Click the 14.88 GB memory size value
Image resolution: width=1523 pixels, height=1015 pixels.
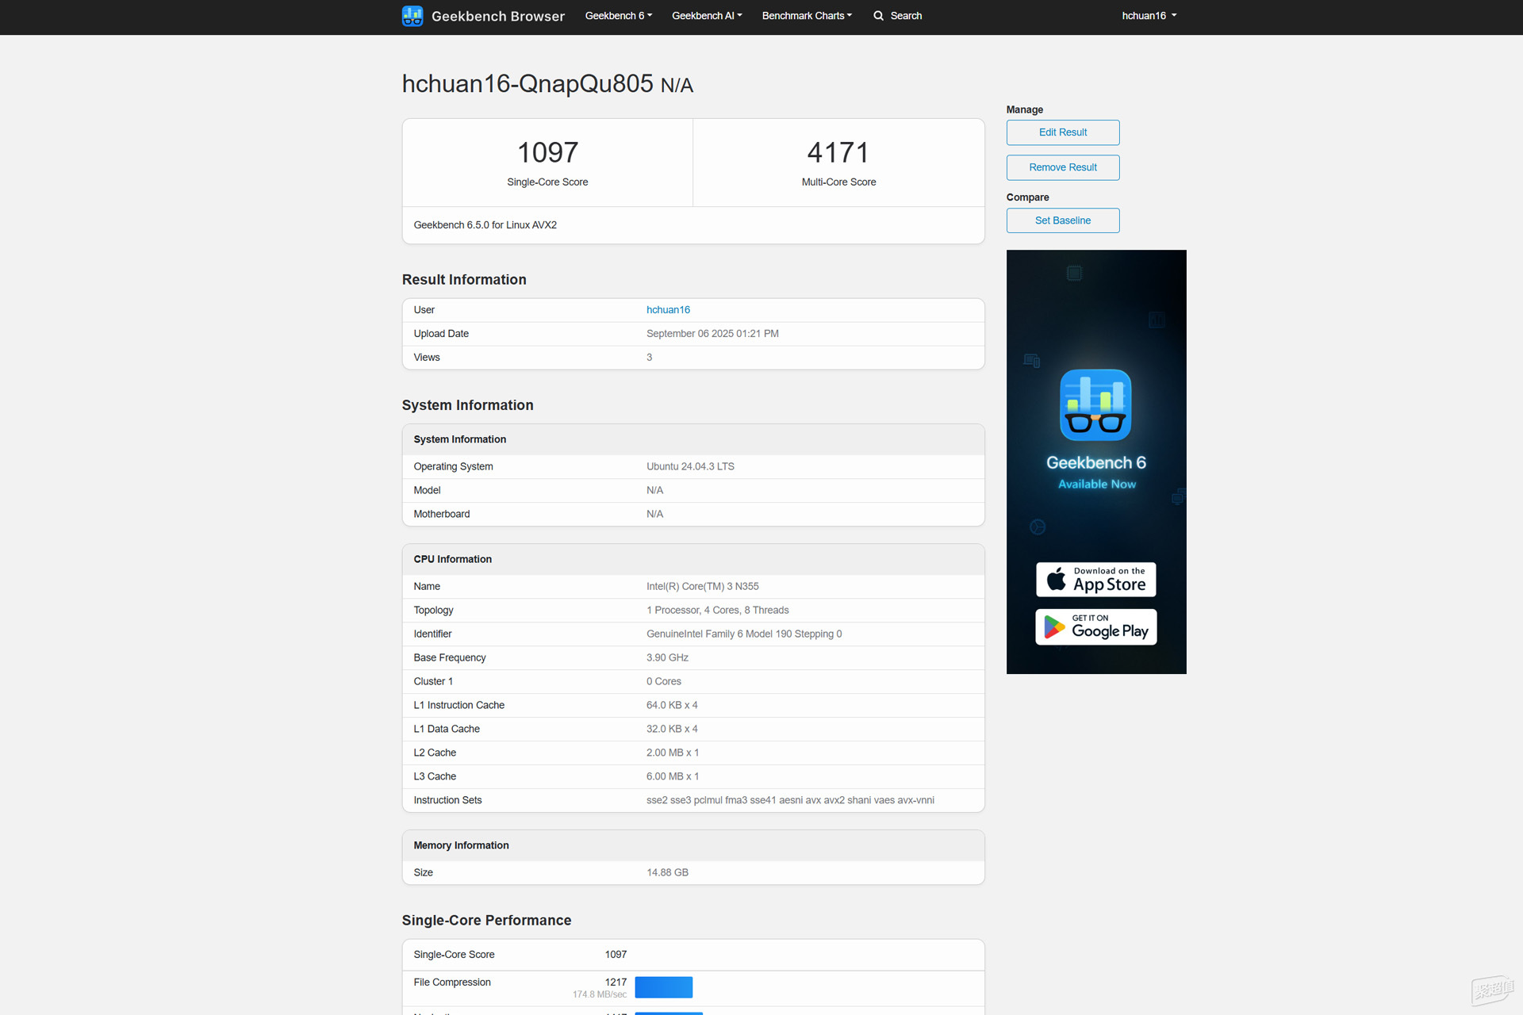667,873
